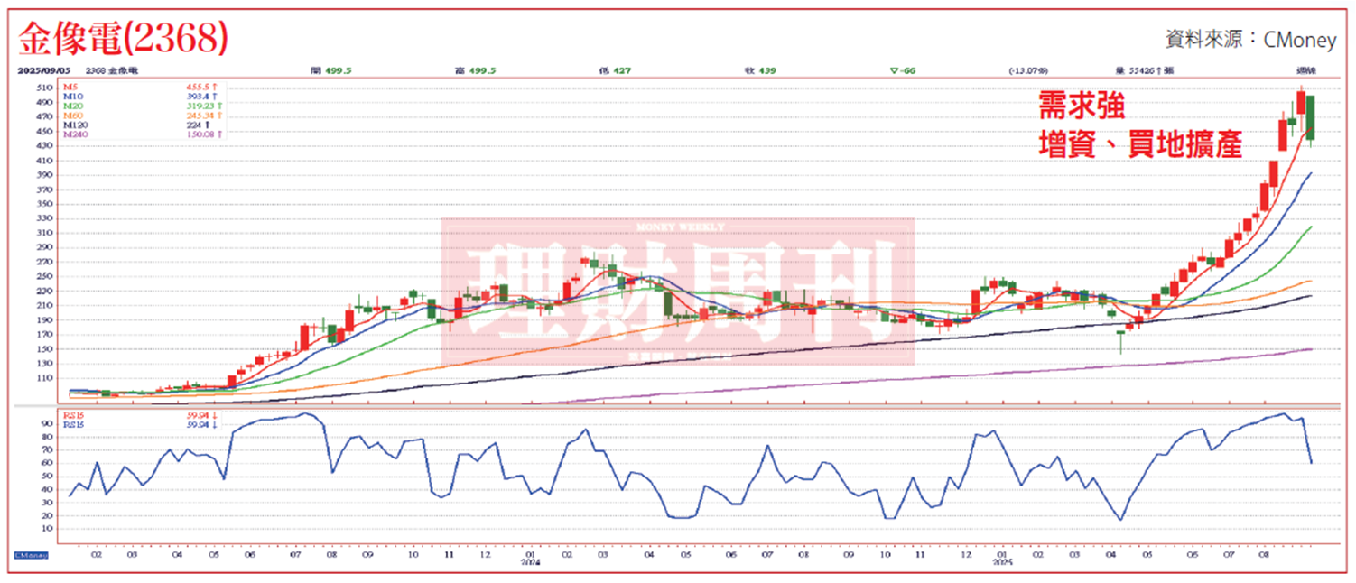Select the M60 orange moving average legend

71,116
